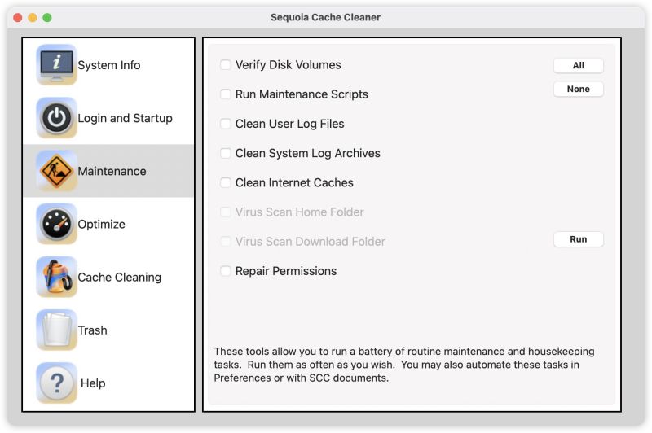
Task: Click the Run button
Action: click(x=578, y=239)
